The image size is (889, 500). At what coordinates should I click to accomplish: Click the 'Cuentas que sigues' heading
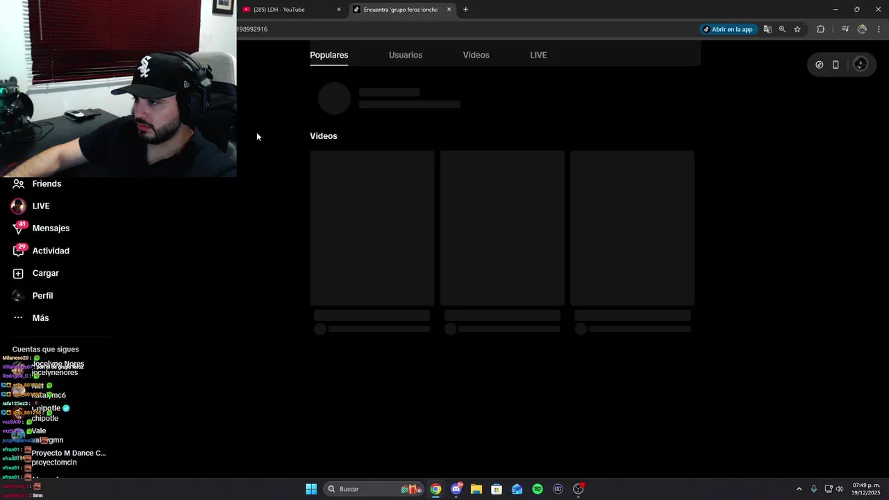point(45,349)
